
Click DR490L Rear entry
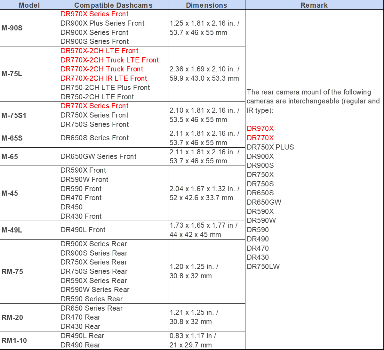(82, 336)
